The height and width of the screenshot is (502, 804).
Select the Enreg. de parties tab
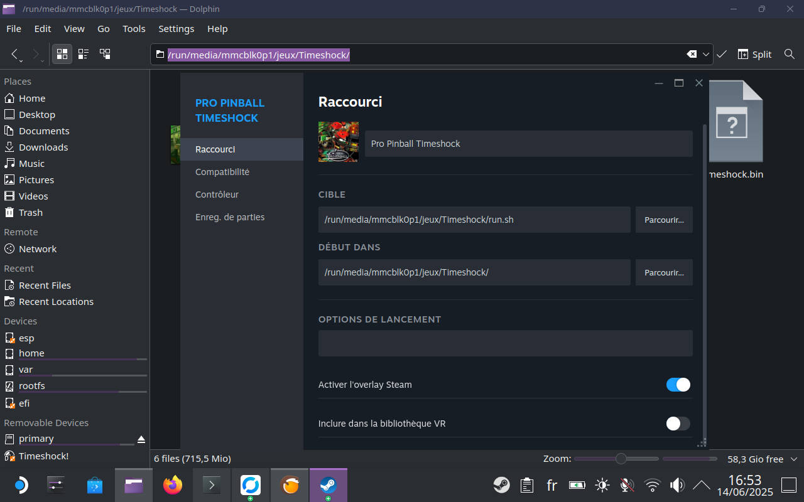(242, 217)
